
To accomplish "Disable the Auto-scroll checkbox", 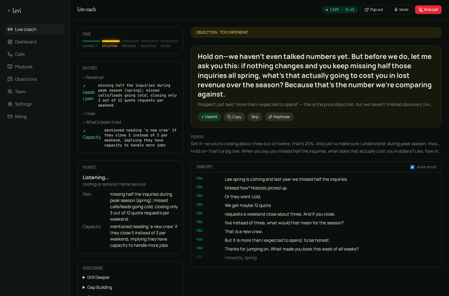I will 412,167.
